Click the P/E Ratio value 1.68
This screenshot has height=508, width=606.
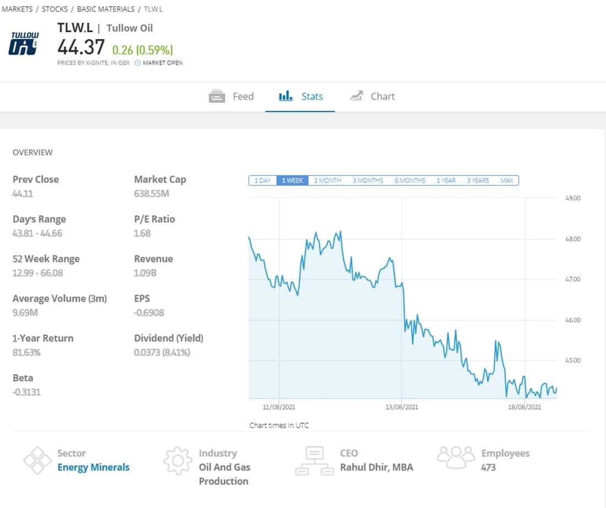(x=142, y=233)
